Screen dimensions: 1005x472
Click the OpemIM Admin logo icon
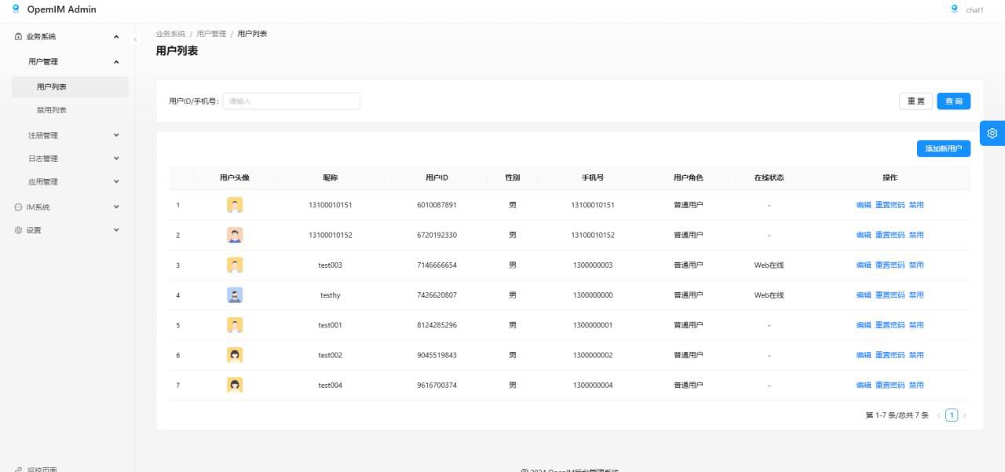click(16, 9)
